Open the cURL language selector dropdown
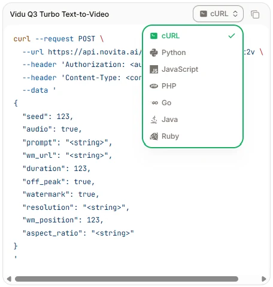Image resolution: width=273 pixels, height=287 pixels. (218, 14)
